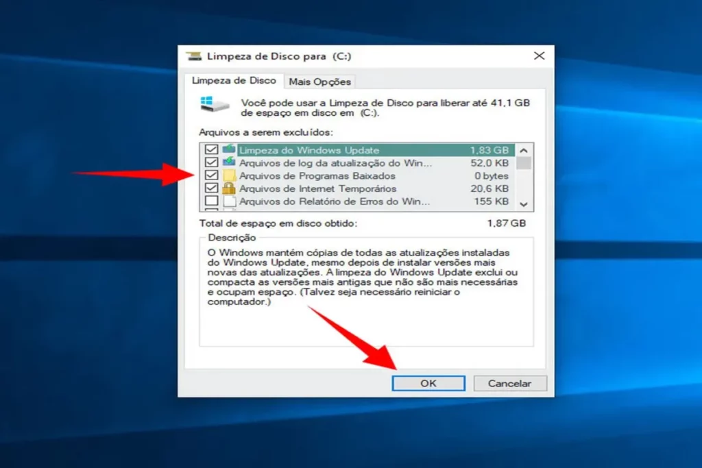Close the Limpeza de Disco dialog

(539, 56)
